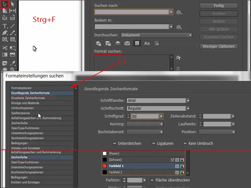Select the Selection tool arrow

click(4, 4)
